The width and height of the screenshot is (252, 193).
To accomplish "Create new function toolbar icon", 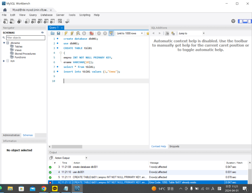I will tap(52, 21).
